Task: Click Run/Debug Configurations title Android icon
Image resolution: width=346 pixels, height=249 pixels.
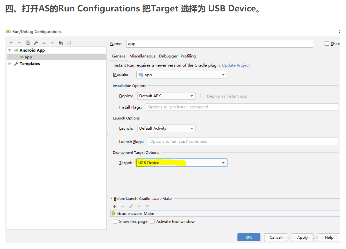Action: pyautogui.click(x=8, y=31)
